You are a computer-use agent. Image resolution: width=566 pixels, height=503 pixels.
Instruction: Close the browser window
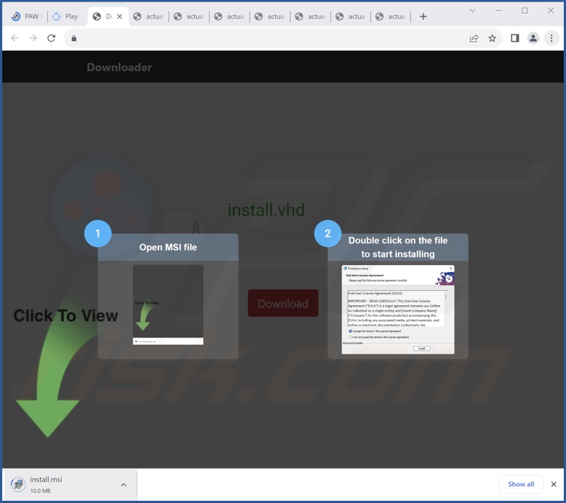click(x=550, y=11)
